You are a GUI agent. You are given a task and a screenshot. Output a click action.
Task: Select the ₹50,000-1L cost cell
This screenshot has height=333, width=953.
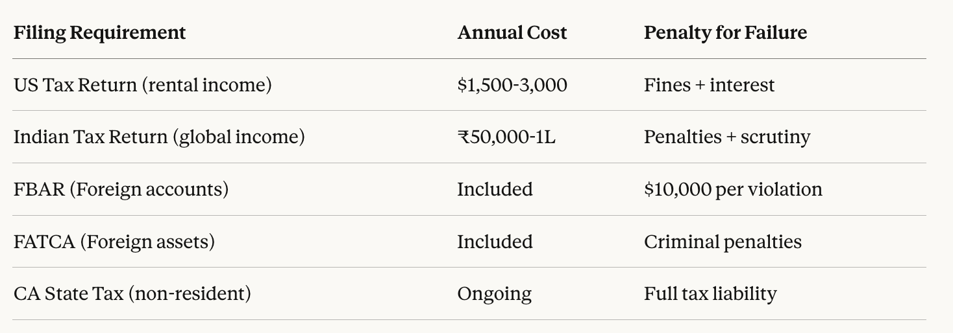pyautogui.click(x=506, y=137)
